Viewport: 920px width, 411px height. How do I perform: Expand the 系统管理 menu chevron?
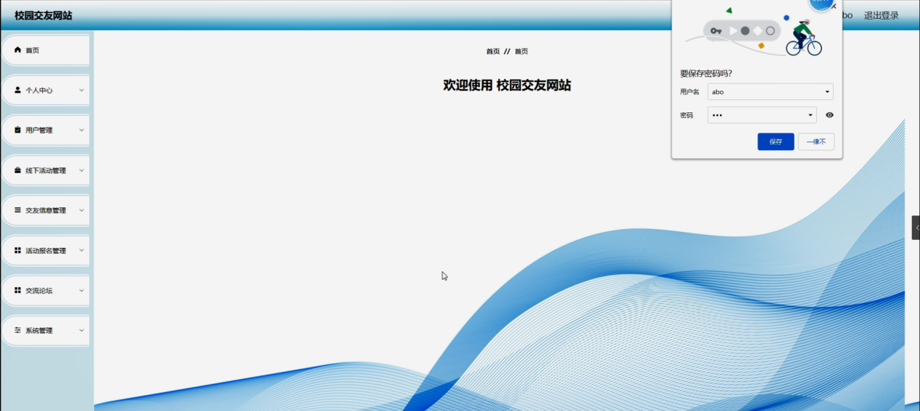pos(81,330)
